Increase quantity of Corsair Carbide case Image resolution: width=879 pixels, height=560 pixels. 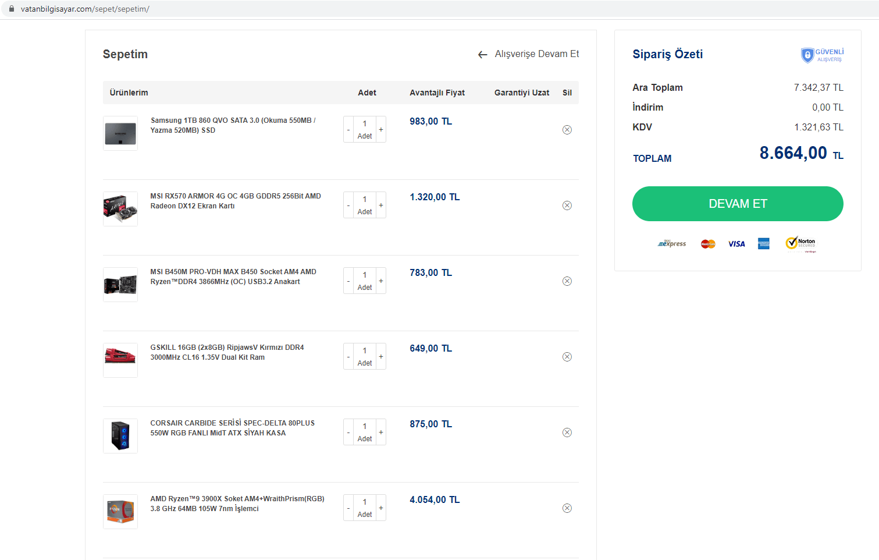click(x=381, y=432)
